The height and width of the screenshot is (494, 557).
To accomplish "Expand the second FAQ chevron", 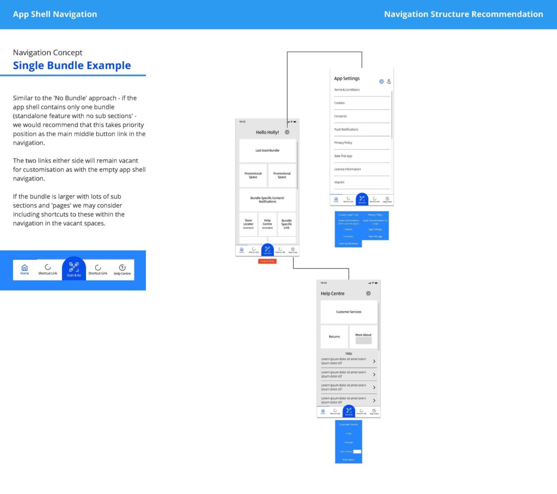I will click(x=374, y=374).
